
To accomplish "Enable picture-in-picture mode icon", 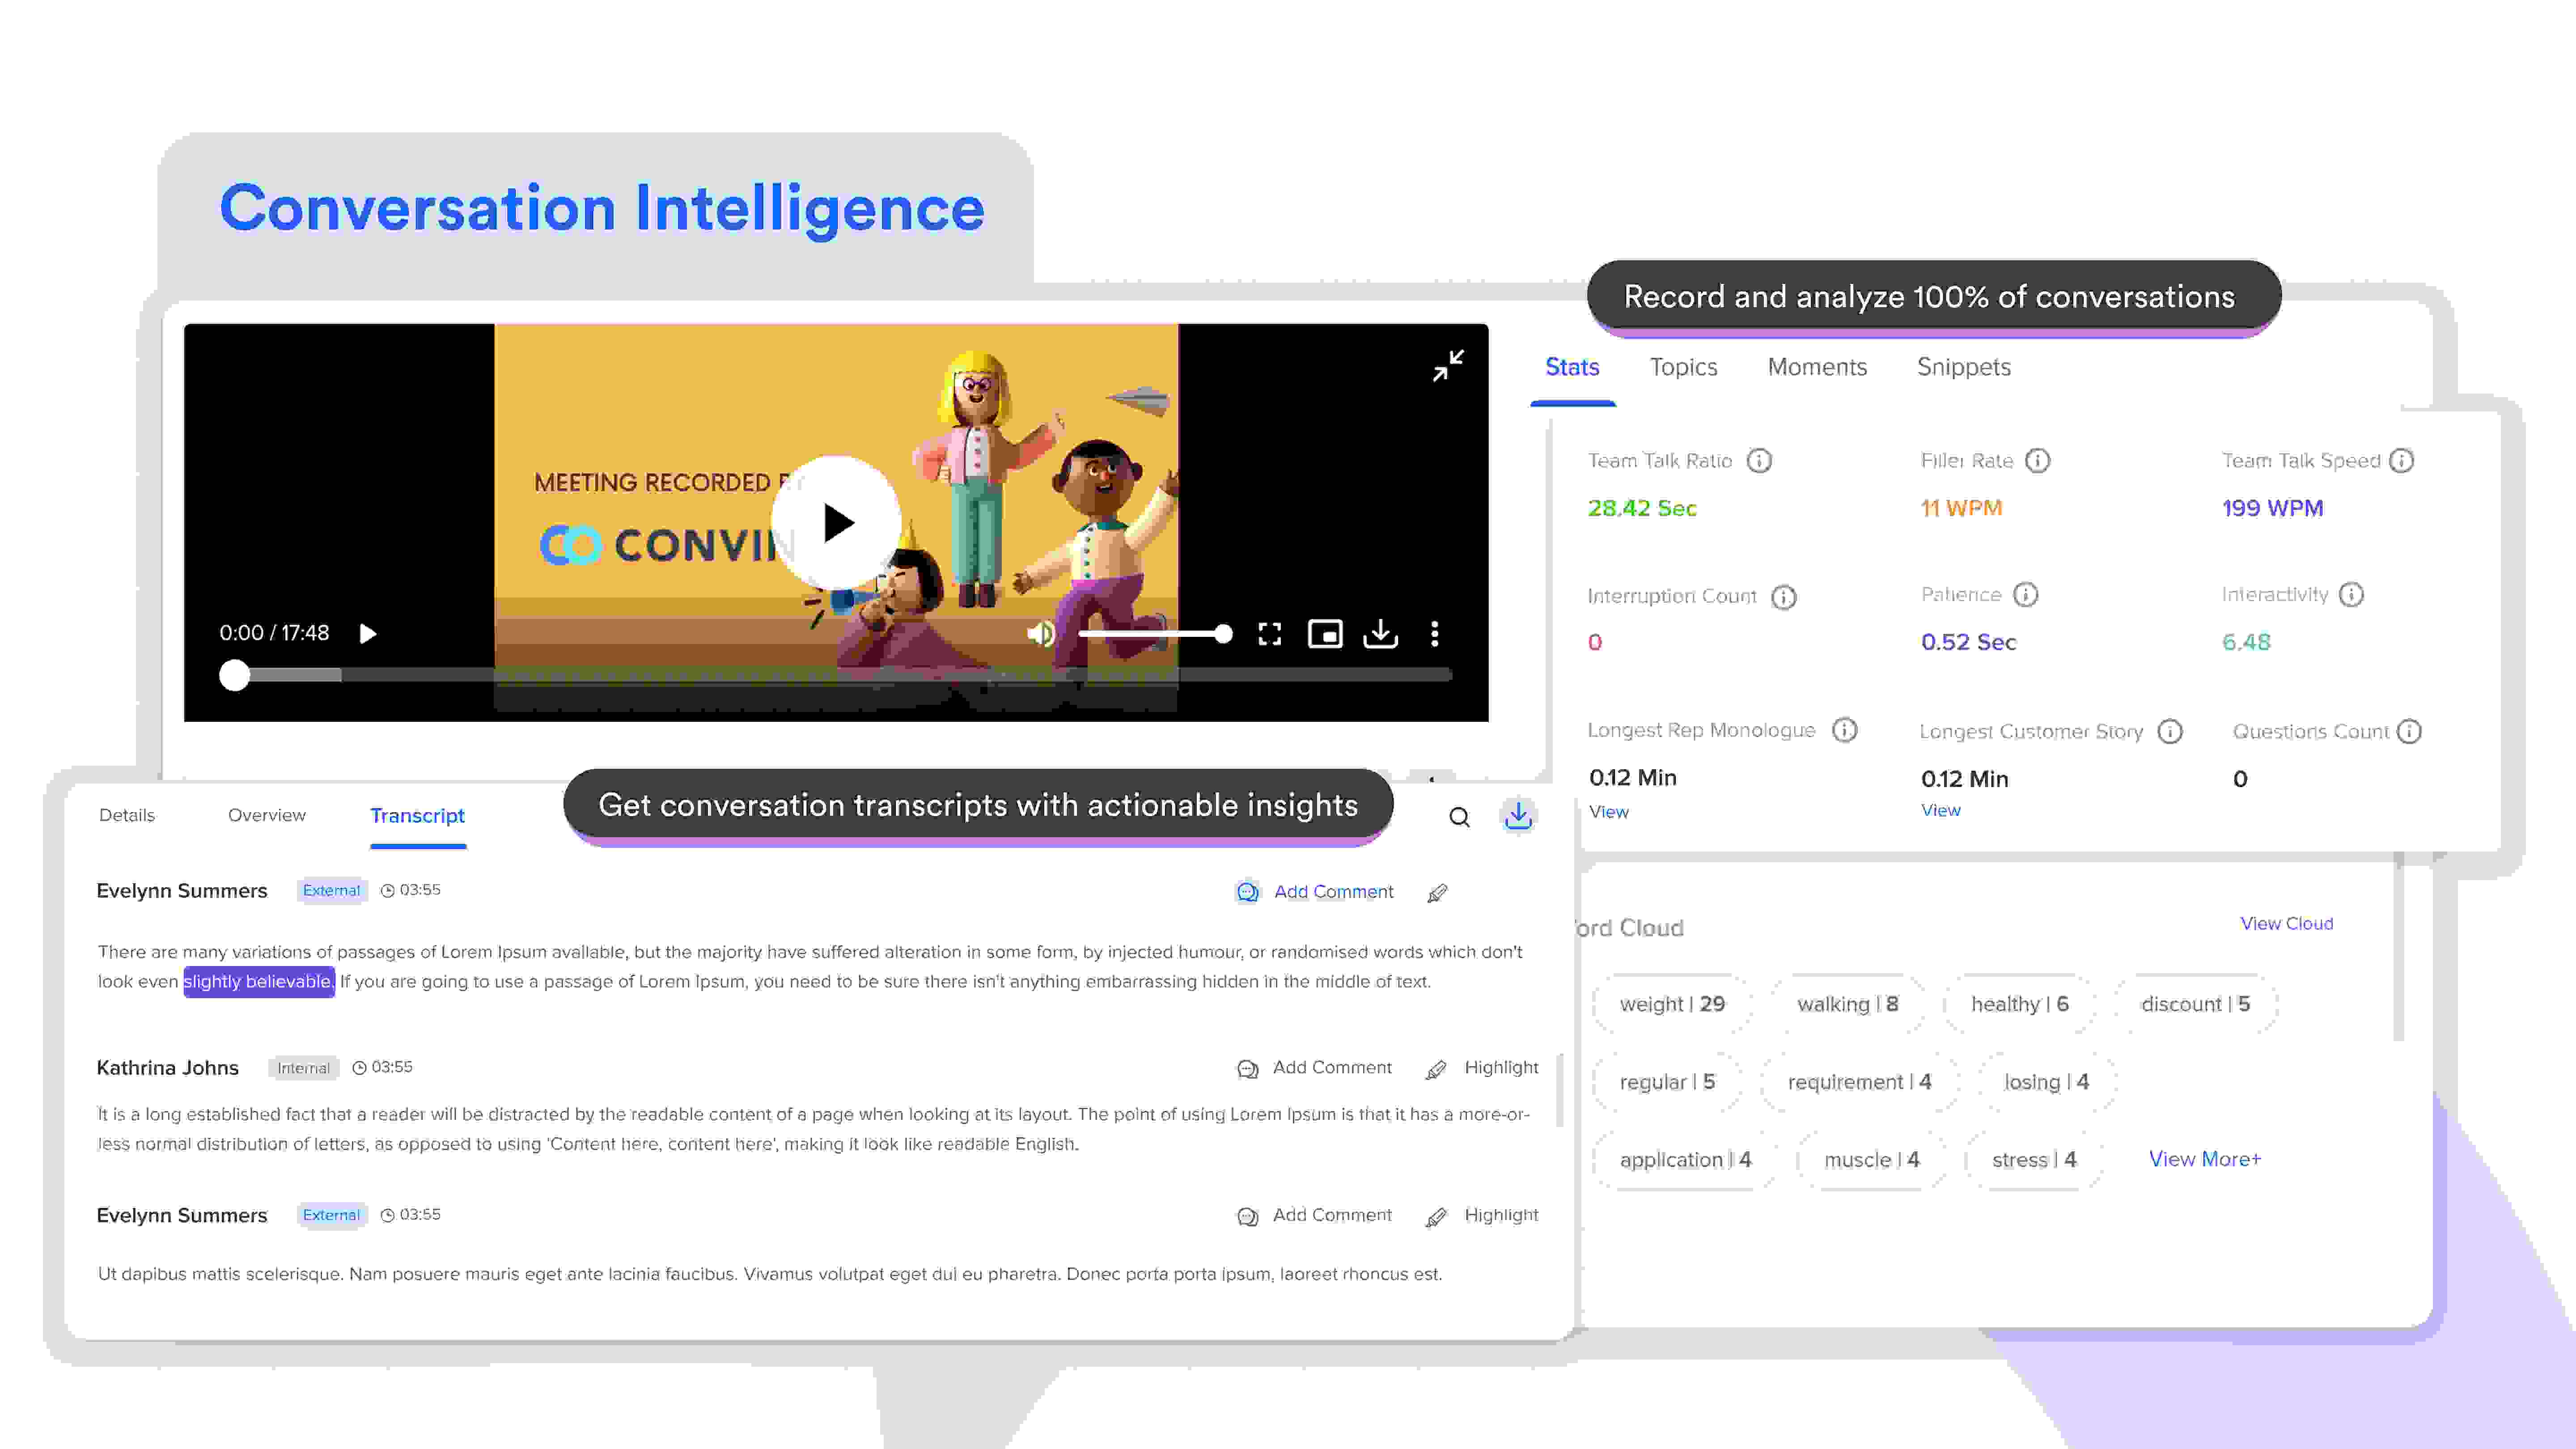I will coord(1325,634).
